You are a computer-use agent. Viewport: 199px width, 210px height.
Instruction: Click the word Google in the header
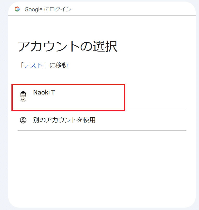pyautogui.click(x=33, y=9)
